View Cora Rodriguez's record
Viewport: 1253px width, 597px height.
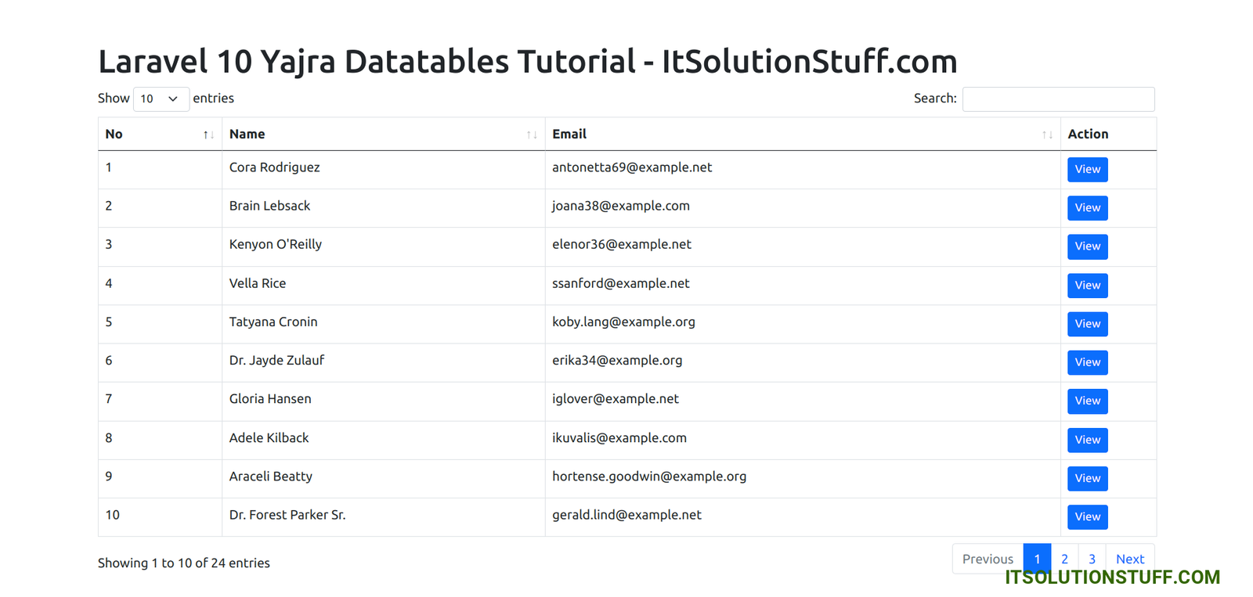coord(1087,170)
